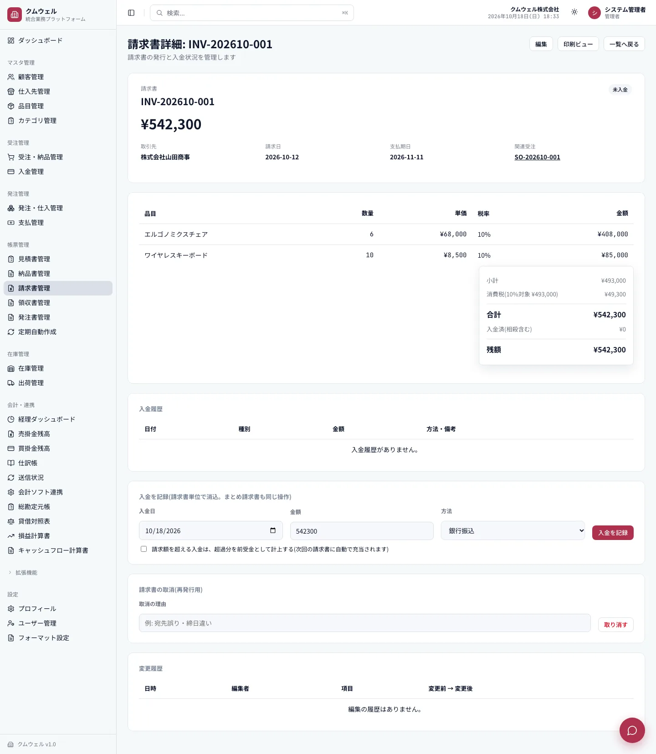This screenshot has width=656, height=754.
Task: Click the 損益計算書 trend icon
Action: coord(11,536)
